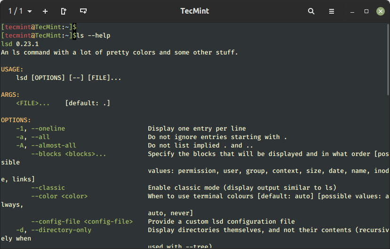
Task: Click the <FILE>... argument text
Action: 33,103
